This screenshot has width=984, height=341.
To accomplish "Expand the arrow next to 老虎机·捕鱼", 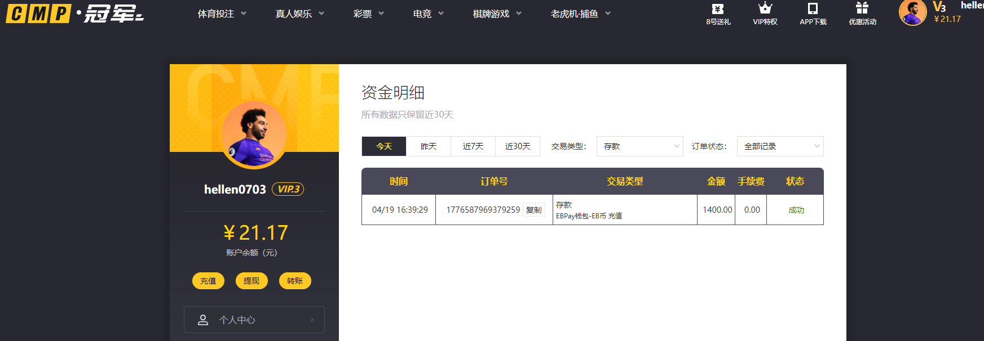I will click(x=608, y=14).
